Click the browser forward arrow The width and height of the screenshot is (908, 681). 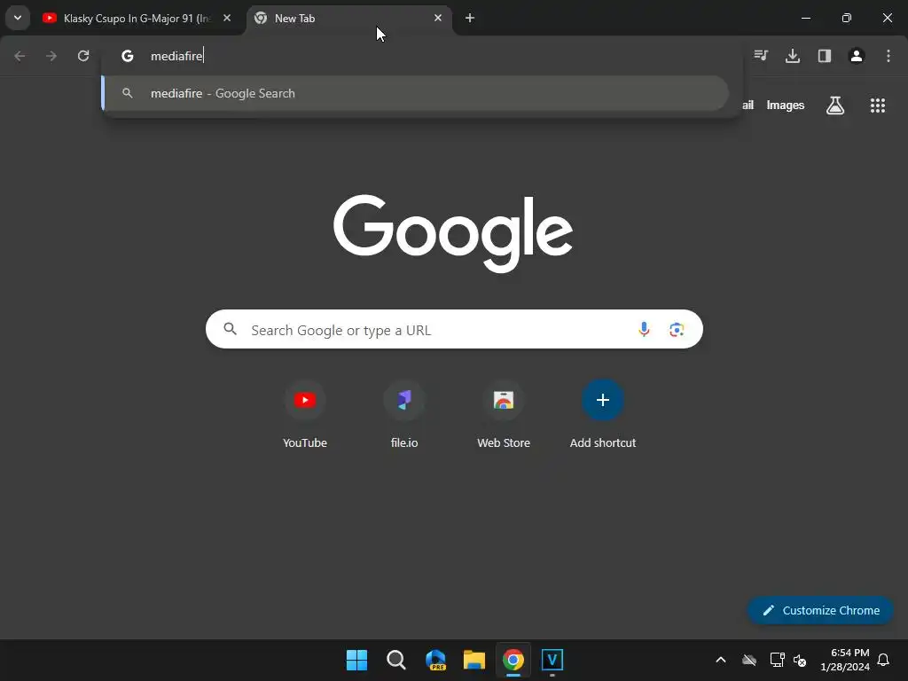click(x=51, y=56)
